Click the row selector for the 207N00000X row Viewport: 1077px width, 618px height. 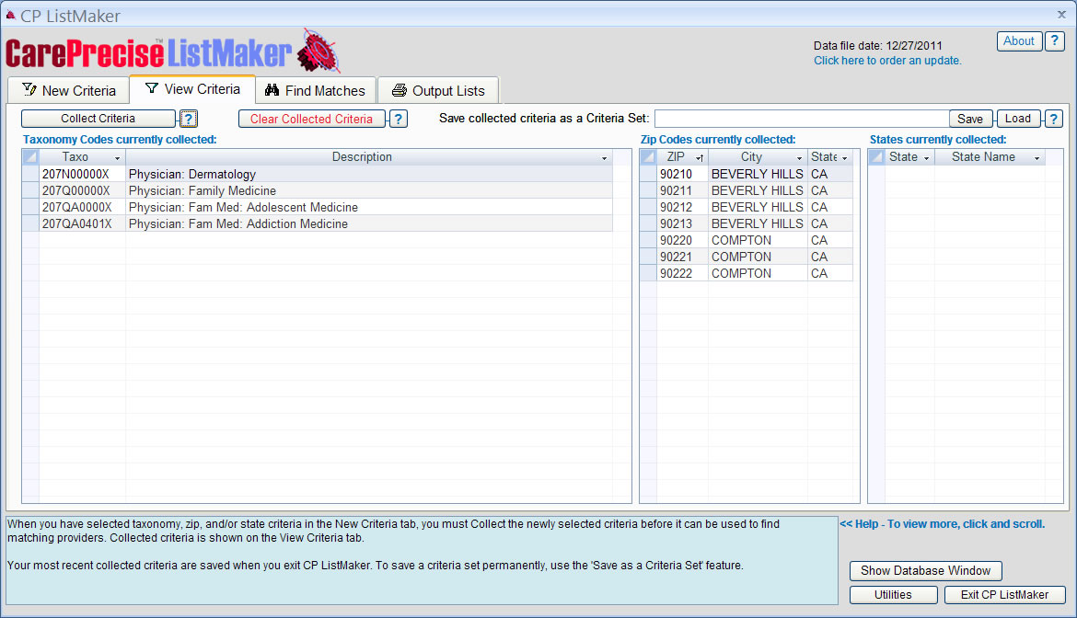30,174
